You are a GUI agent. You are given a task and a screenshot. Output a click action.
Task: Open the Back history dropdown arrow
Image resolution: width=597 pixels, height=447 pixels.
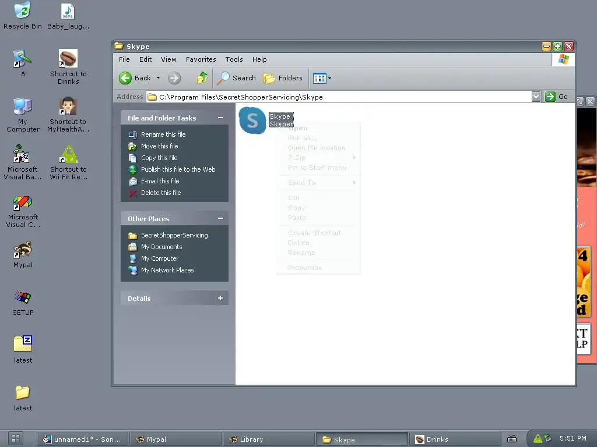159,78
